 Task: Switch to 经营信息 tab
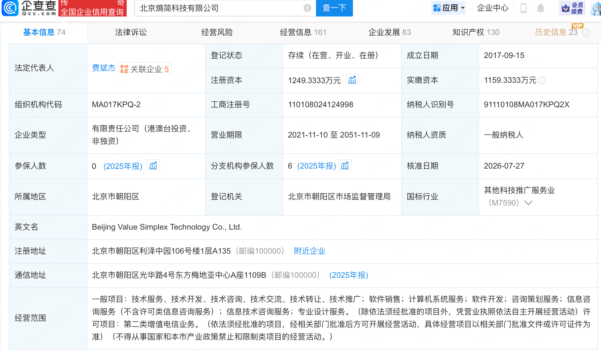tap(303, 32)
